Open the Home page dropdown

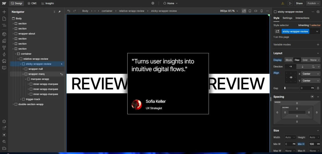[x=170, y=3]
